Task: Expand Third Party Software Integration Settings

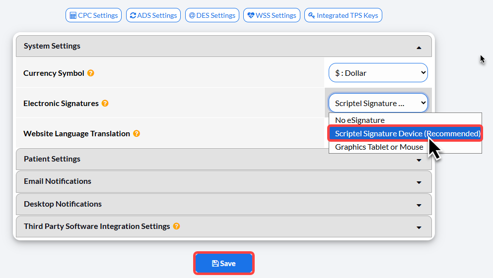Action: point(223,226)
